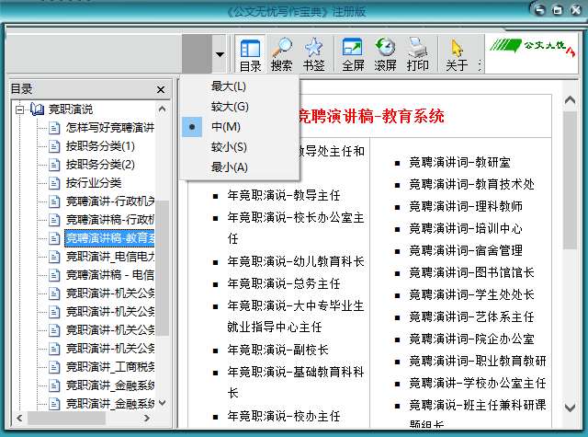Open 竞职演讲_工商税务 tree entry
This screenshot has height=437, width=588.
110,367
